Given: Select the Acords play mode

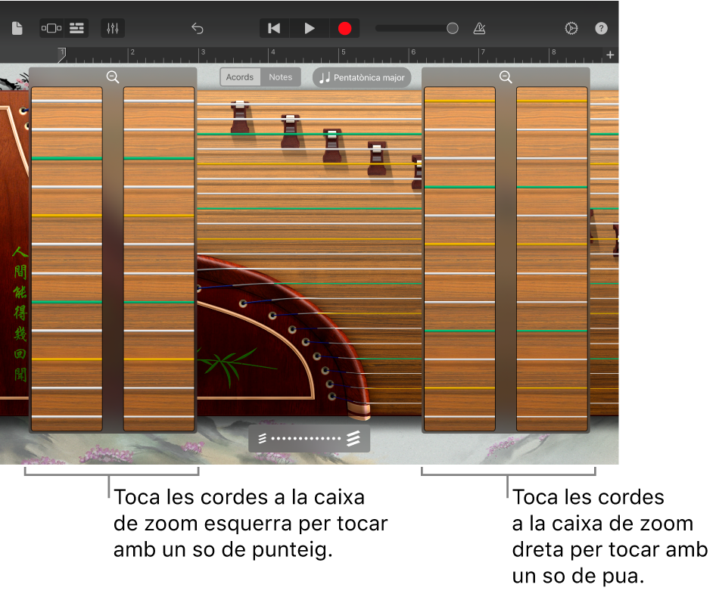Looking at the screenshot, I should pos(240,76).
